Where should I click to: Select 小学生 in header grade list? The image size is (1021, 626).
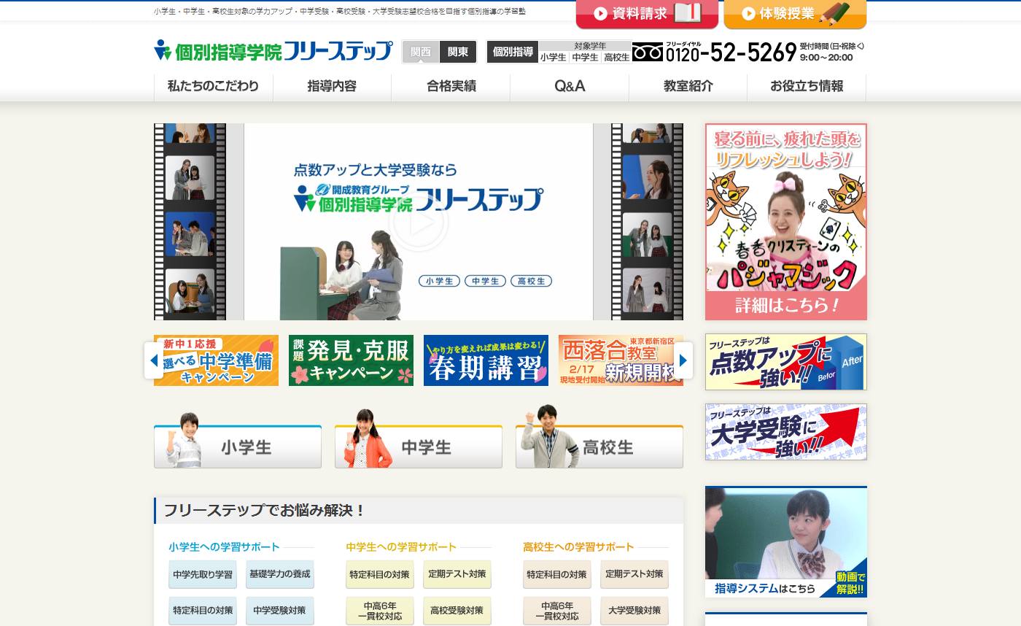click(554, 57)
